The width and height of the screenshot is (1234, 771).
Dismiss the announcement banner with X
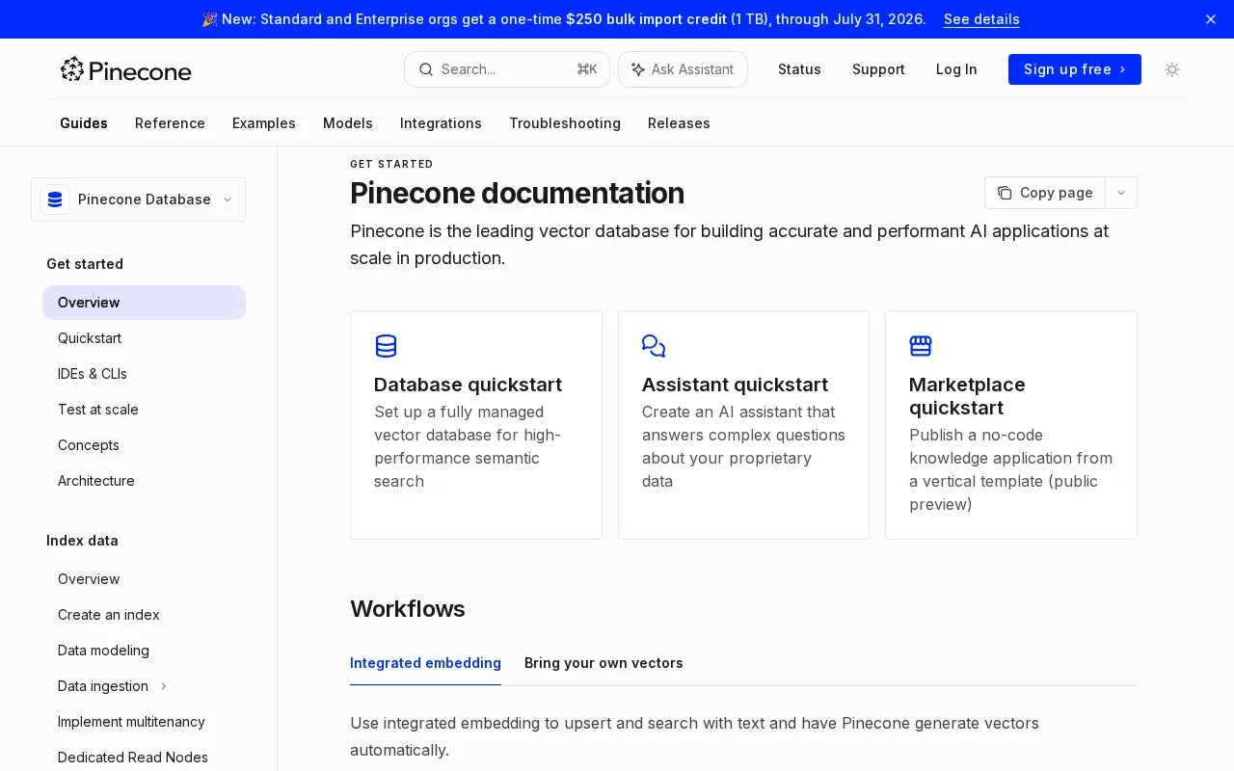tap(1211, 19)
